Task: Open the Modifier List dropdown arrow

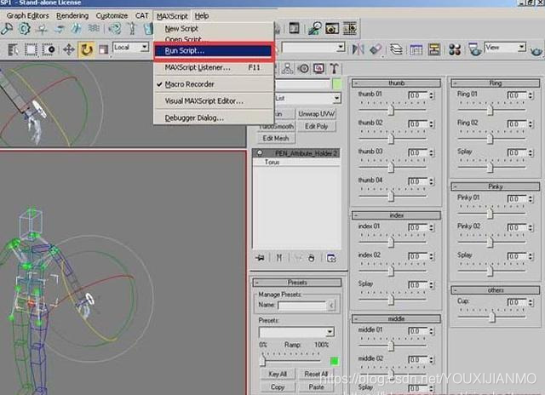Action: (x=336, y=98)
